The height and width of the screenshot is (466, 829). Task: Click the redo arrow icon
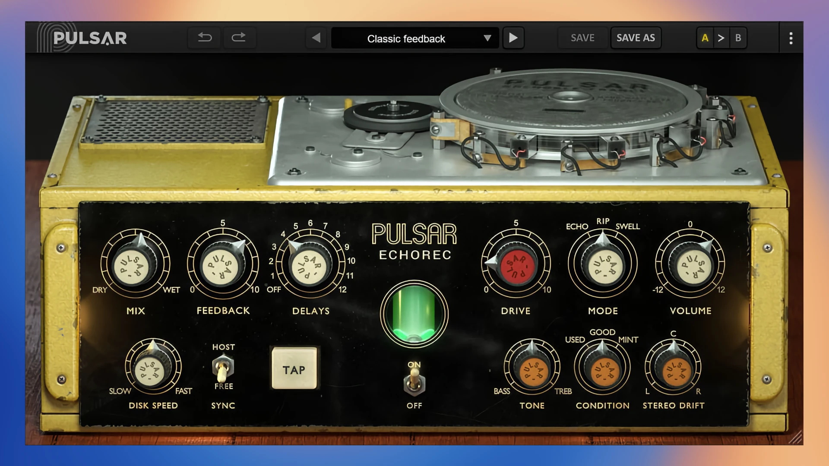pos(239,38)
